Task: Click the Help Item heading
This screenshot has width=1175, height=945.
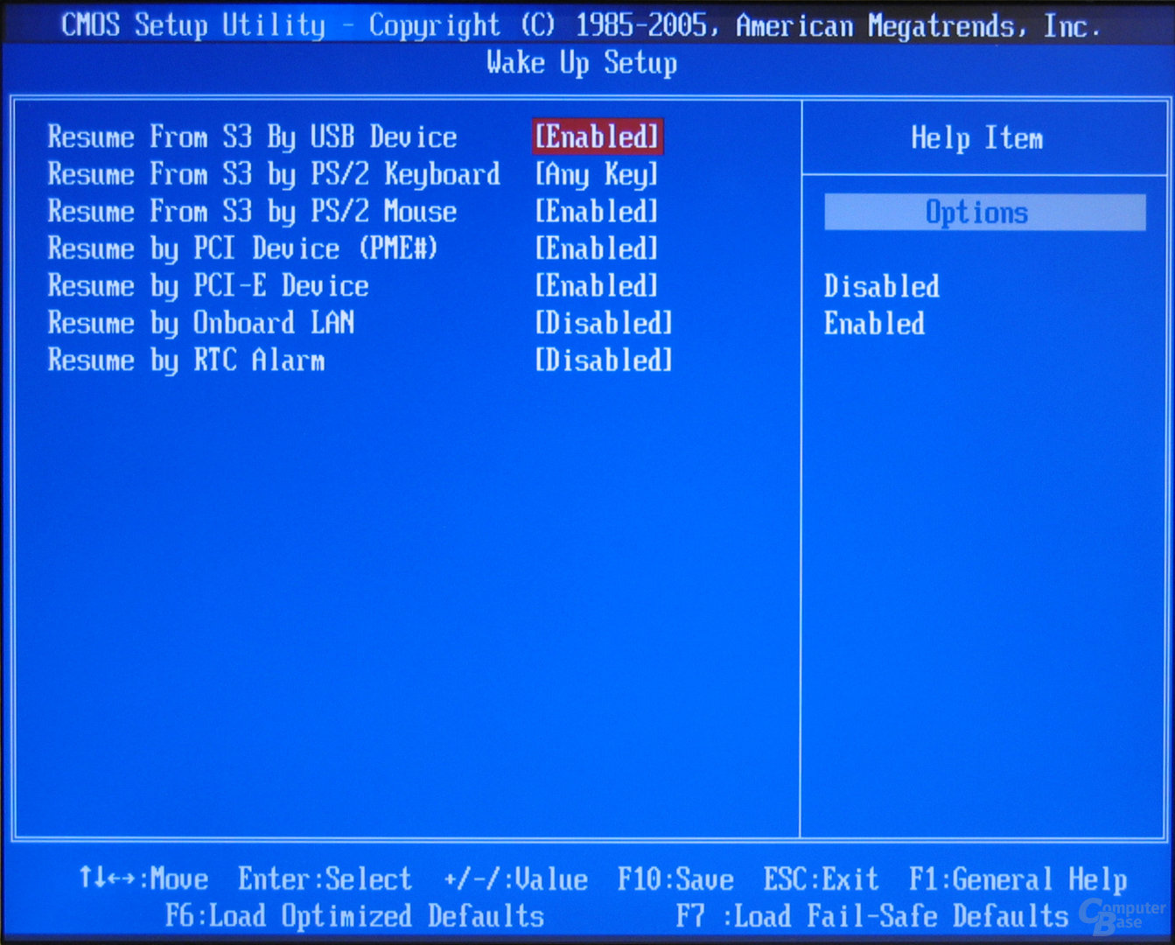Action: (x=976, y=138)
